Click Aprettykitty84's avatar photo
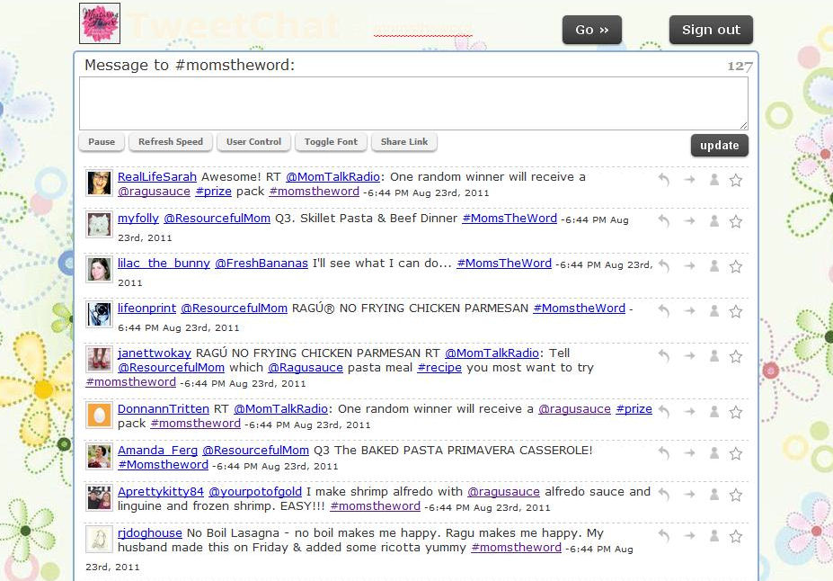The height and width of the screenshot is (581, 833). point(100,498)
